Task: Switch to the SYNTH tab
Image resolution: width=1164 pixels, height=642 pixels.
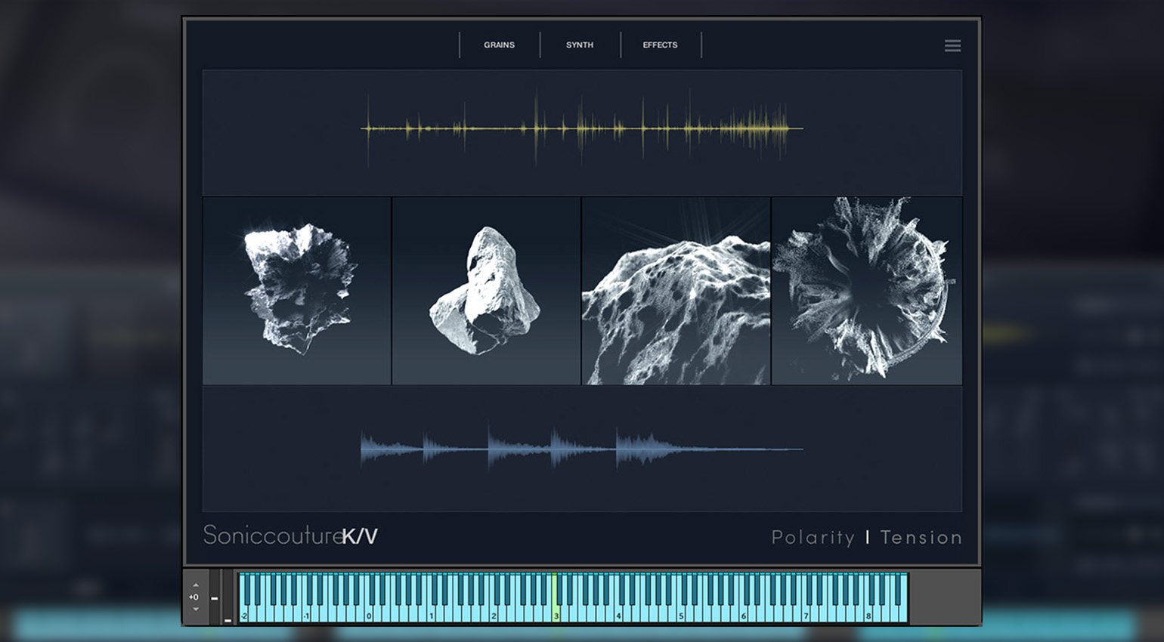Action: click(x=580, y=45)
